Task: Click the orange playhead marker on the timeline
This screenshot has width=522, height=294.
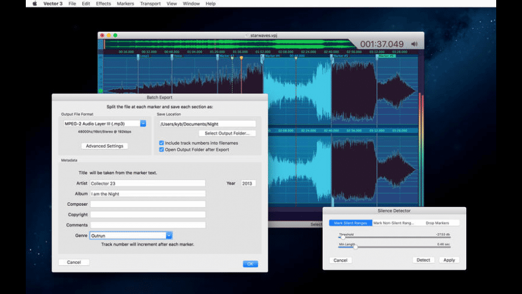Action: click(x=241, y=58)
